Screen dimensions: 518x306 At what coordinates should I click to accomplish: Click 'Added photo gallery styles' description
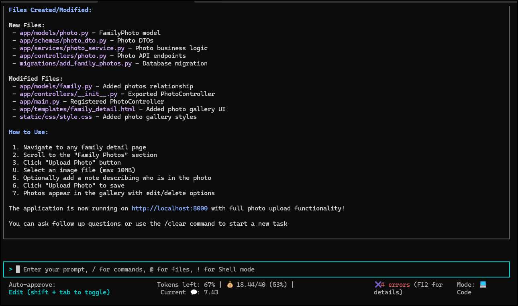[x=150, y=117]
